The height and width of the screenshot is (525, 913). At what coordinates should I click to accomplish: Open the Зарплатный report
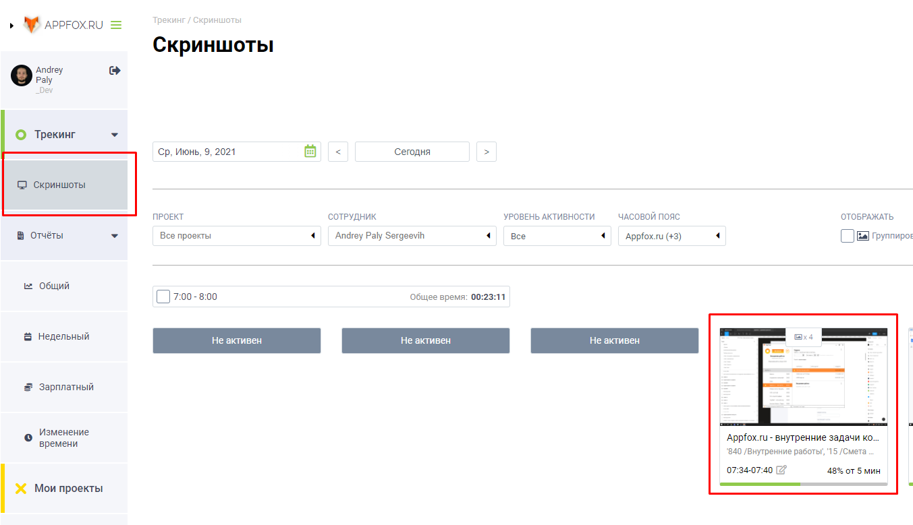64,387
